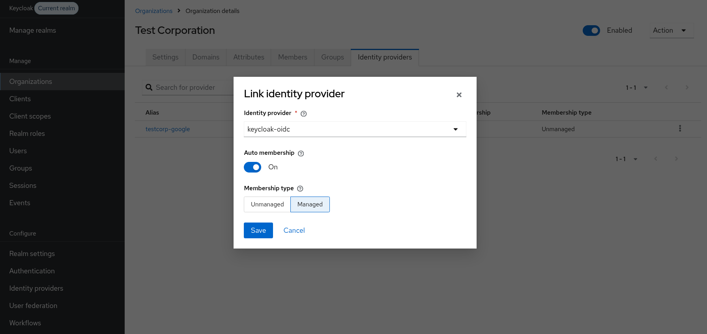Viewport: 707px width, 334px height.
Task: Open User federation in sidebar
Action: pyautogui.click(x=62, y=306)
